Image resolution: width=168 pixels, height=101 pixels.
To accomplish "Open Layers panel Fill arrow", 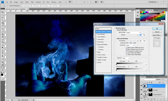I will coord(166,82).
